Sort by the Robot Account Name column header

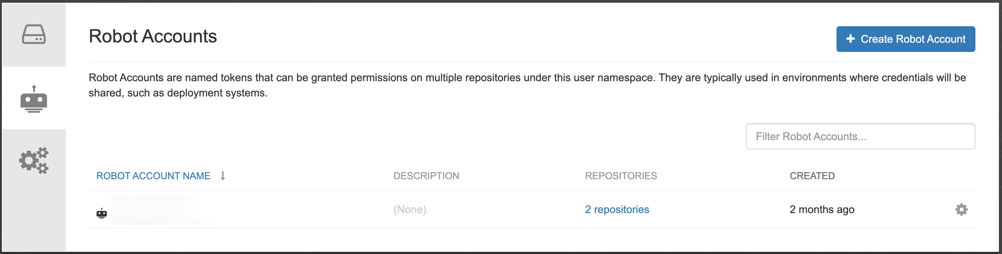pos(153,176)
